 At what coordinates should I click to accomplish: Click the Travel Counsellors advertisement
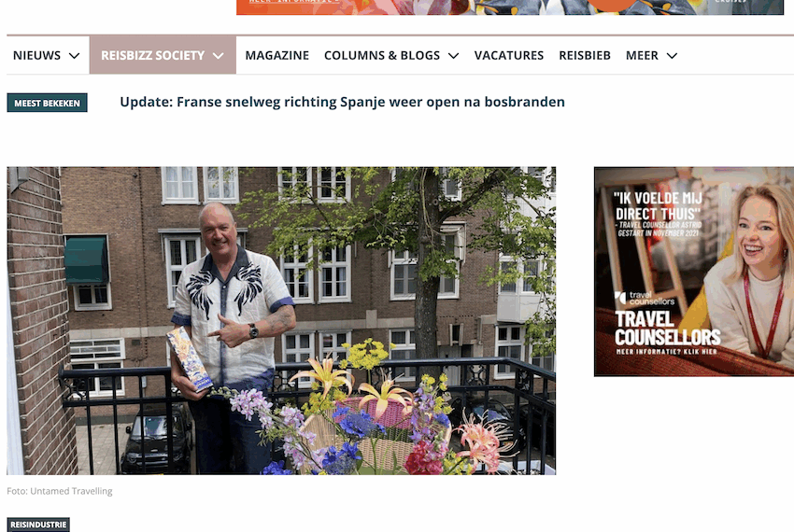point(694,272)
